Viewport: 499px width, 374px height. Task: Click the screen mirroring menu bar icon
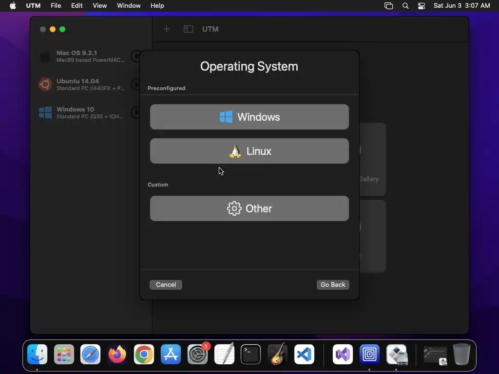388,6
